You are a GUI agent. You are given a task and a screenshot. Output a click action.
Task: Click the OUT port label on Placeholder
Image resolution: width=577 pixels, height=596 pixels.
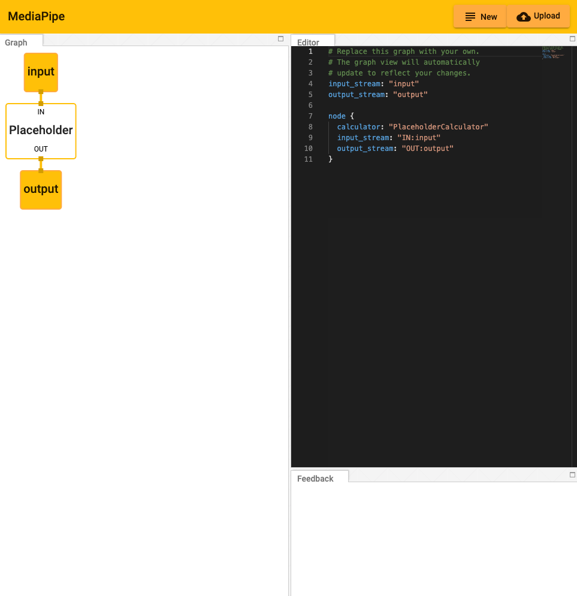click(41, 149)
